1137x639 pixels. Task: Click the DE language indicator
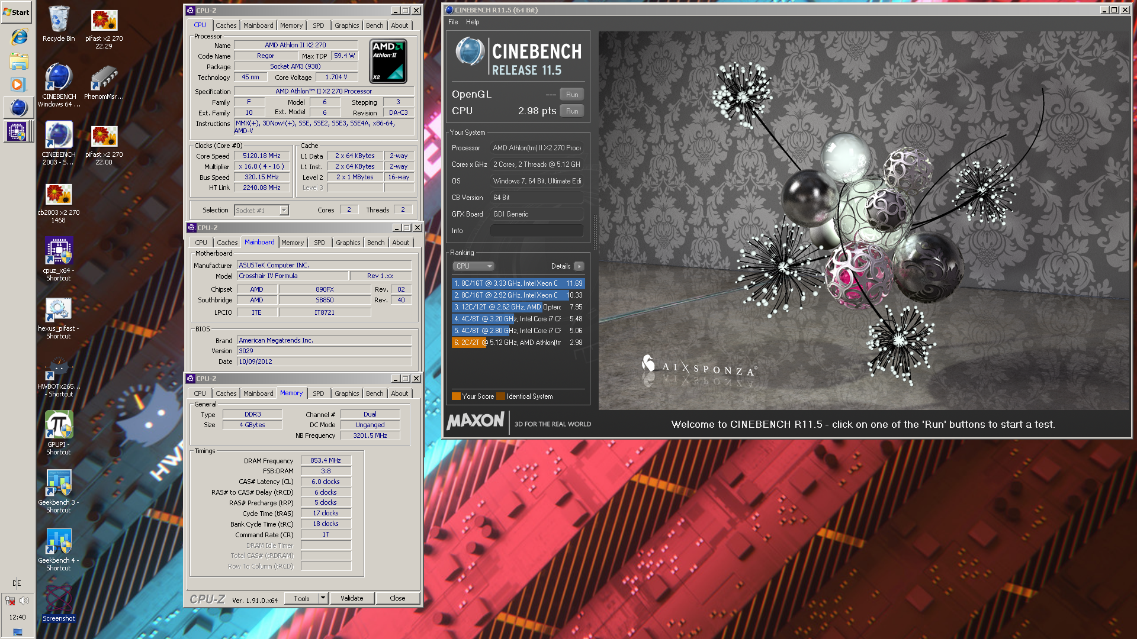(17, 583)
